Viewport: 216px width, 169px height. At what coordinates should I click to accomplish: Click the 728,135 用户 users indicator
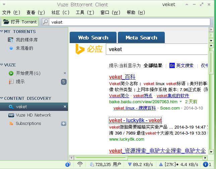105,164
